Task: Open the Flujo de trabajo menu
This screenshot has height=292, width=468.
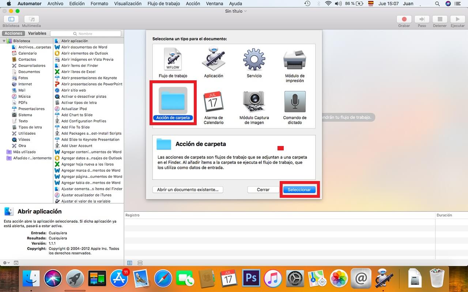Action: [163, 4]
